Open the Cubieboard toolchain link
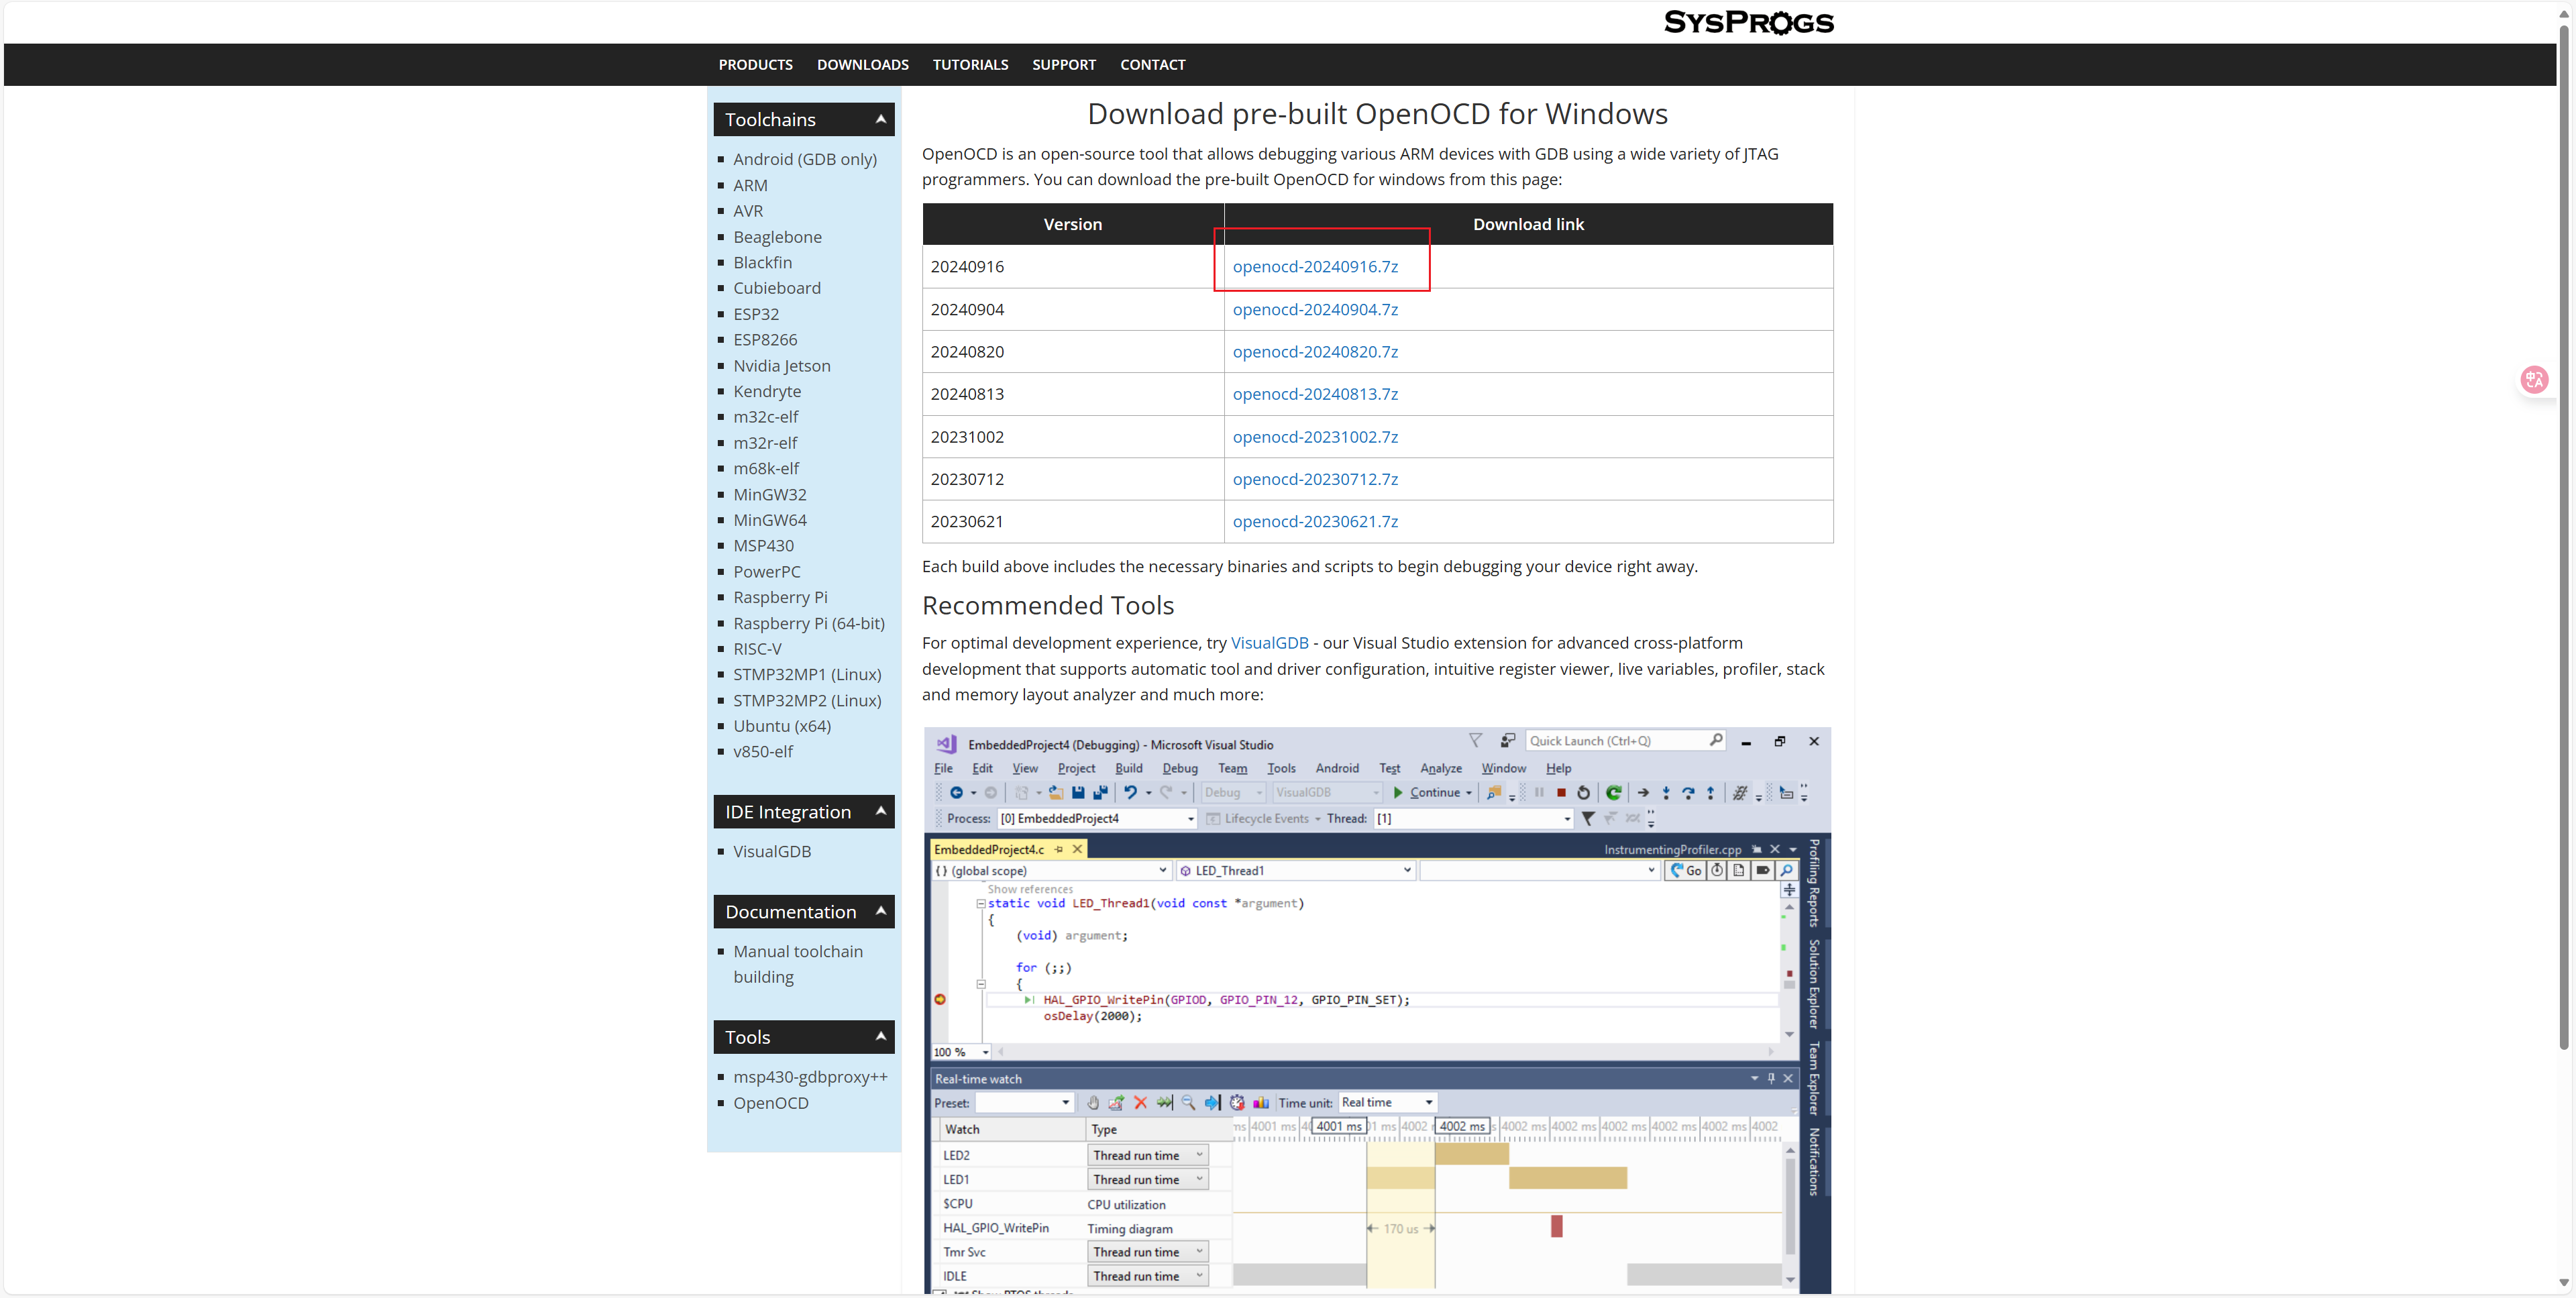 point(777,288)
